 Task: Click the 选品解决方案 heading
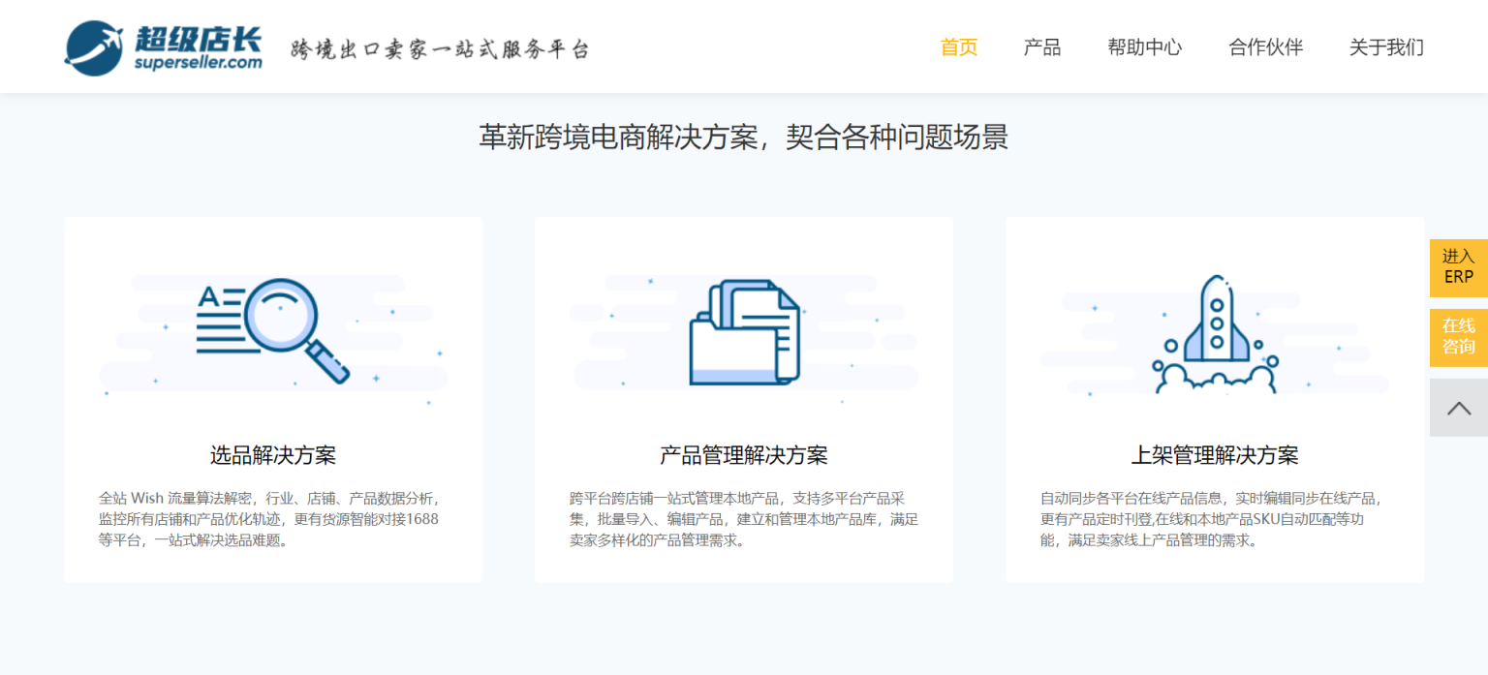pyautogui.click(x=273, y=455)
